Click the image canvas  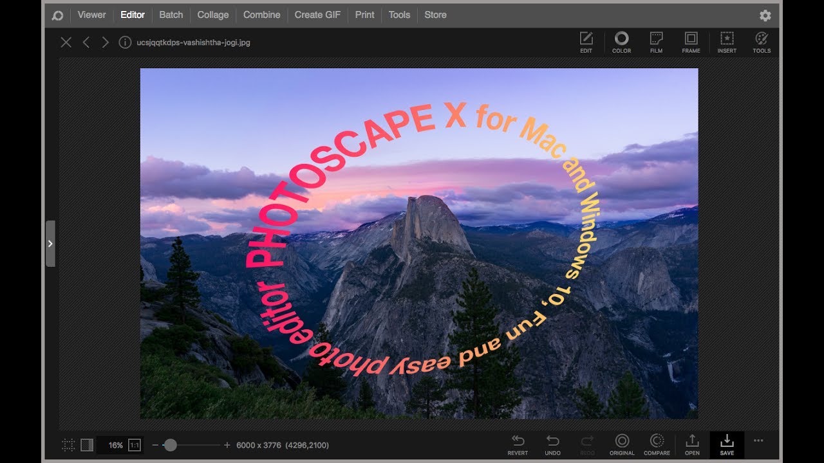419,244
